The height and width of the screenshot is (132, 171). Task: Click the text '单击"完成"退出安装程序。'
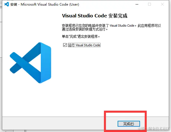[x=81, y=36]
